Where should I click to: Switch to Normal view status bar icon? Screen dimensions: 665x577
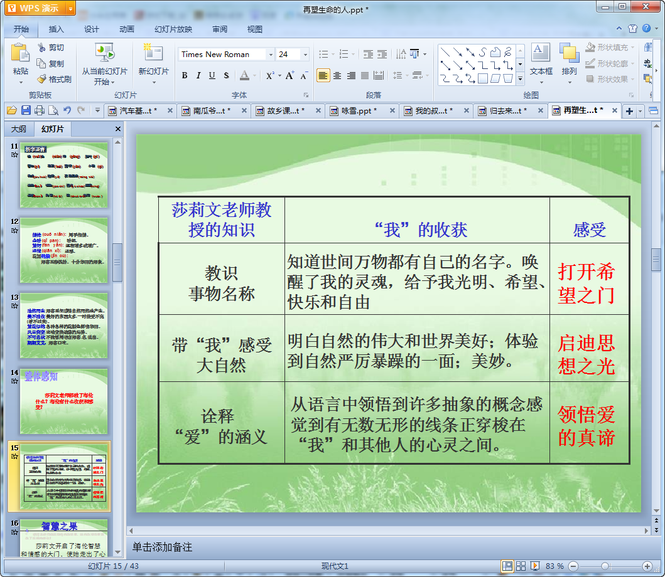506,566
